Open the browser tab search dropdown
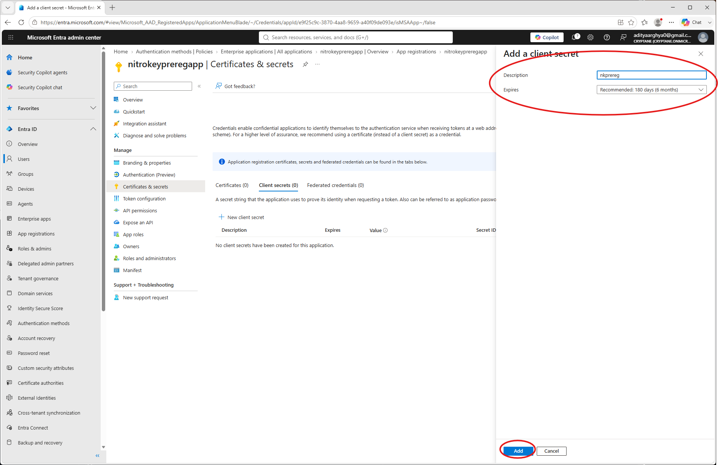The height and width of the screenshot is (465, 718). click(8, 7)
